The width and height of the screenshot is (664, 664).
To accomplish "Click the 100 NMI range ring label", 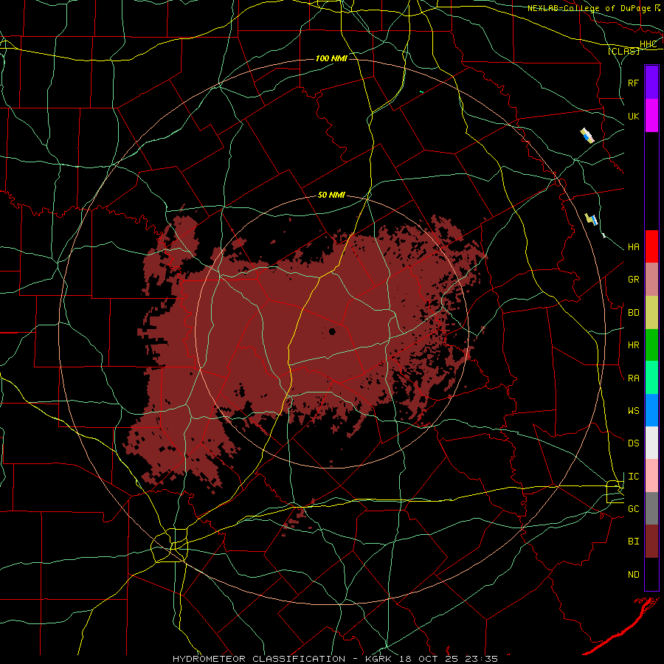I will click(x=331, y=58).
